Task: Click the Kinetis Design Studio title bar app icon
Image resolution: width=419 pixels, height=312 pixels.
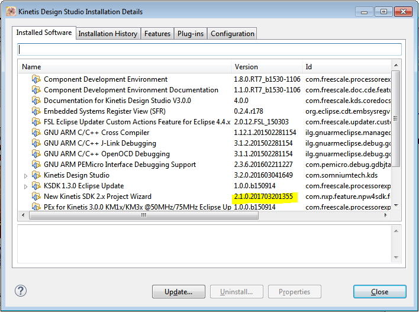Action: point(11,11)
